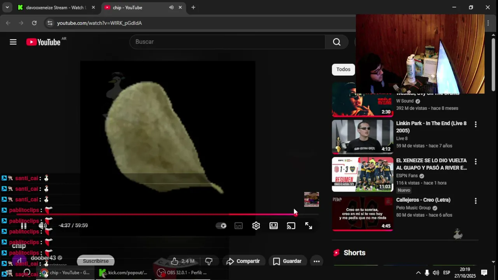Mute the chip YouTube tab audio icon

click(x=171, y=7)
